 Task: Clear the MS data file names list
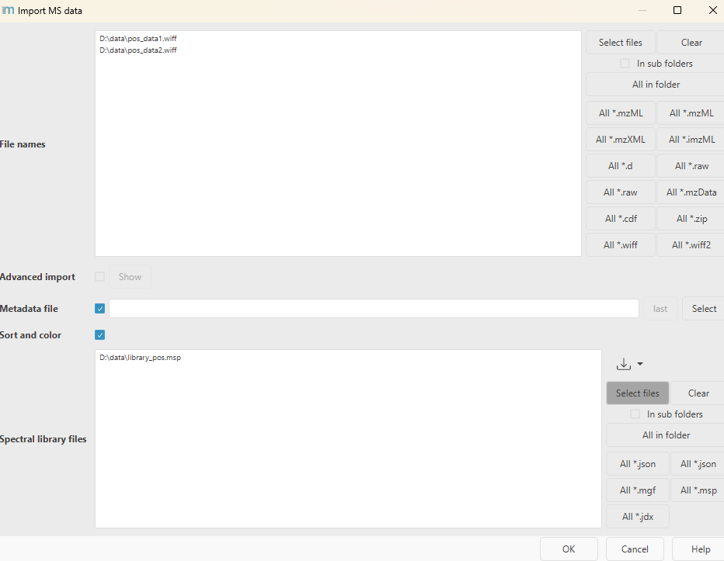tap(691, 43)
